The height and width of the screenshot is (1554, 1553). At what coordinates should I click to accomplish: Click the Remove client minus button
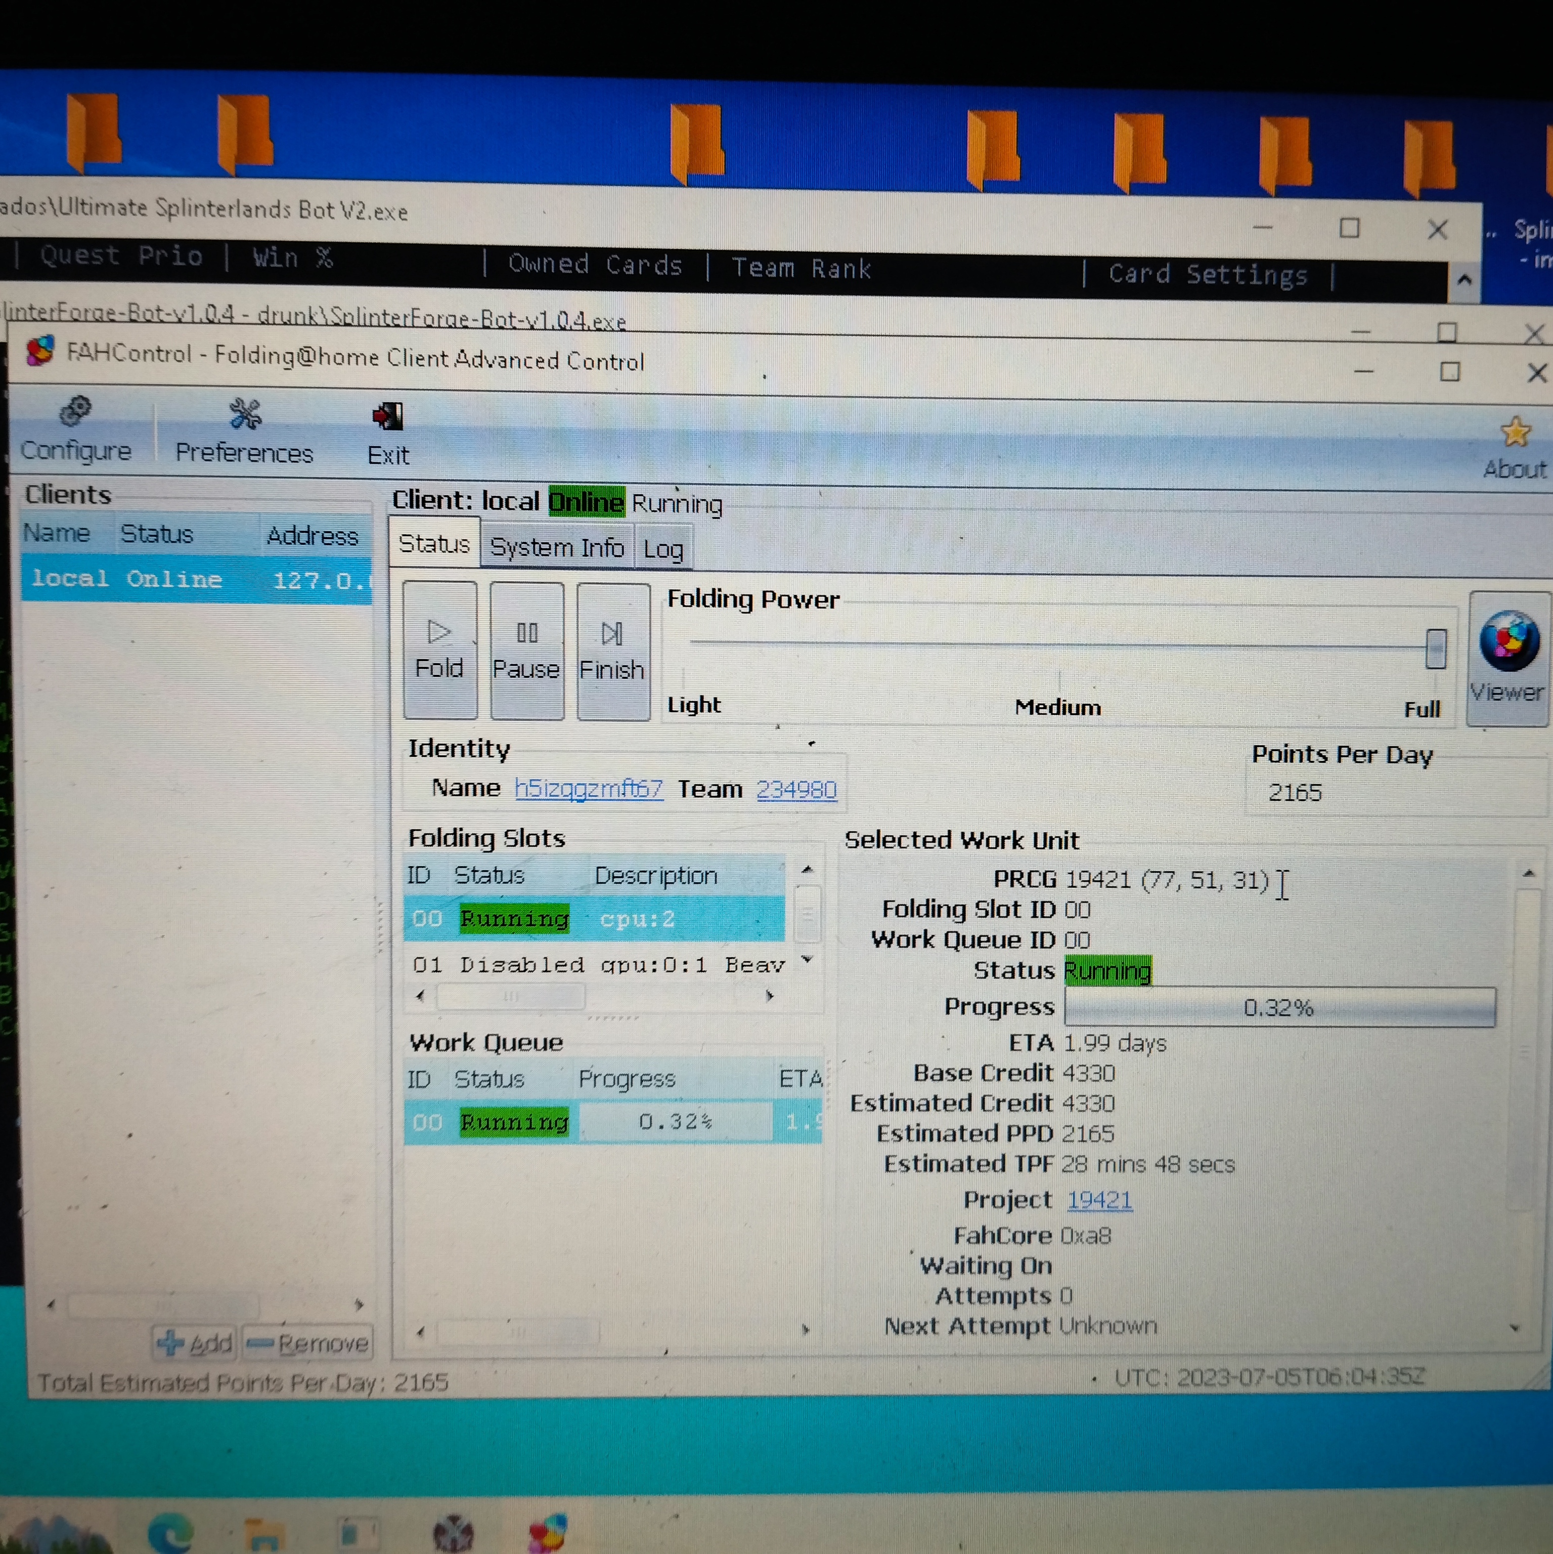[308, 1343]
